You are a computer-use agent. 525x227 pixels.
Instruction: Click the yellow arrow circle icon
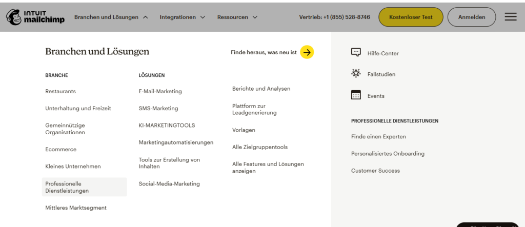[x=307, y=52]
